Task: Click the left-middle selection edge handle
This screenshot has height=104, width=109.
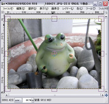Action: (x=7, y=54)
